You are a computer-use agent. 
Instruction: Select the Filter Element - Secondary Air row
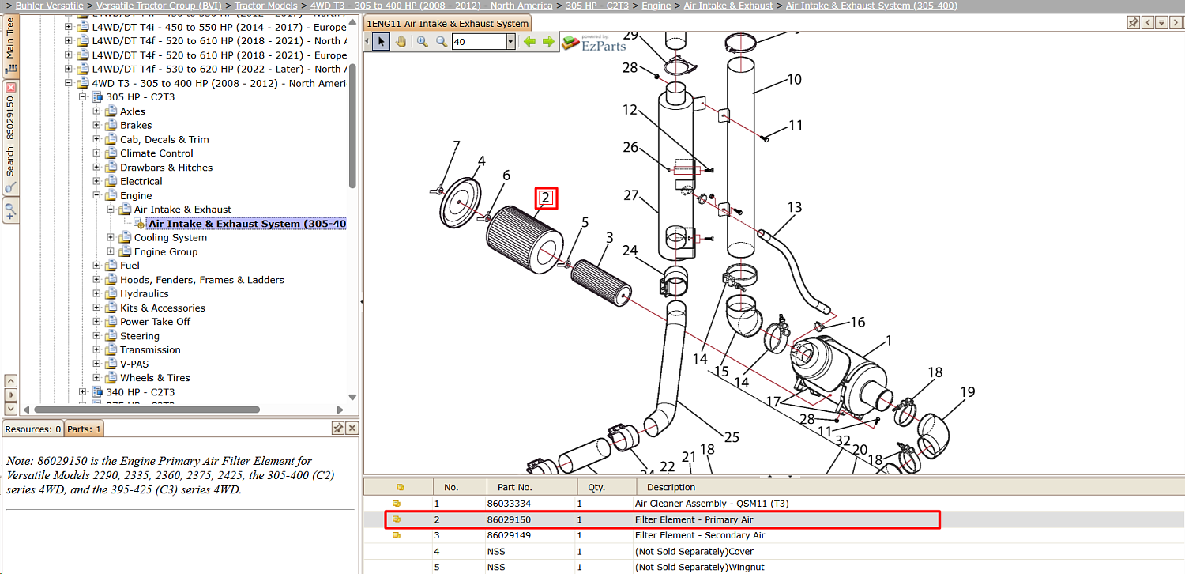tap(773, 535)
